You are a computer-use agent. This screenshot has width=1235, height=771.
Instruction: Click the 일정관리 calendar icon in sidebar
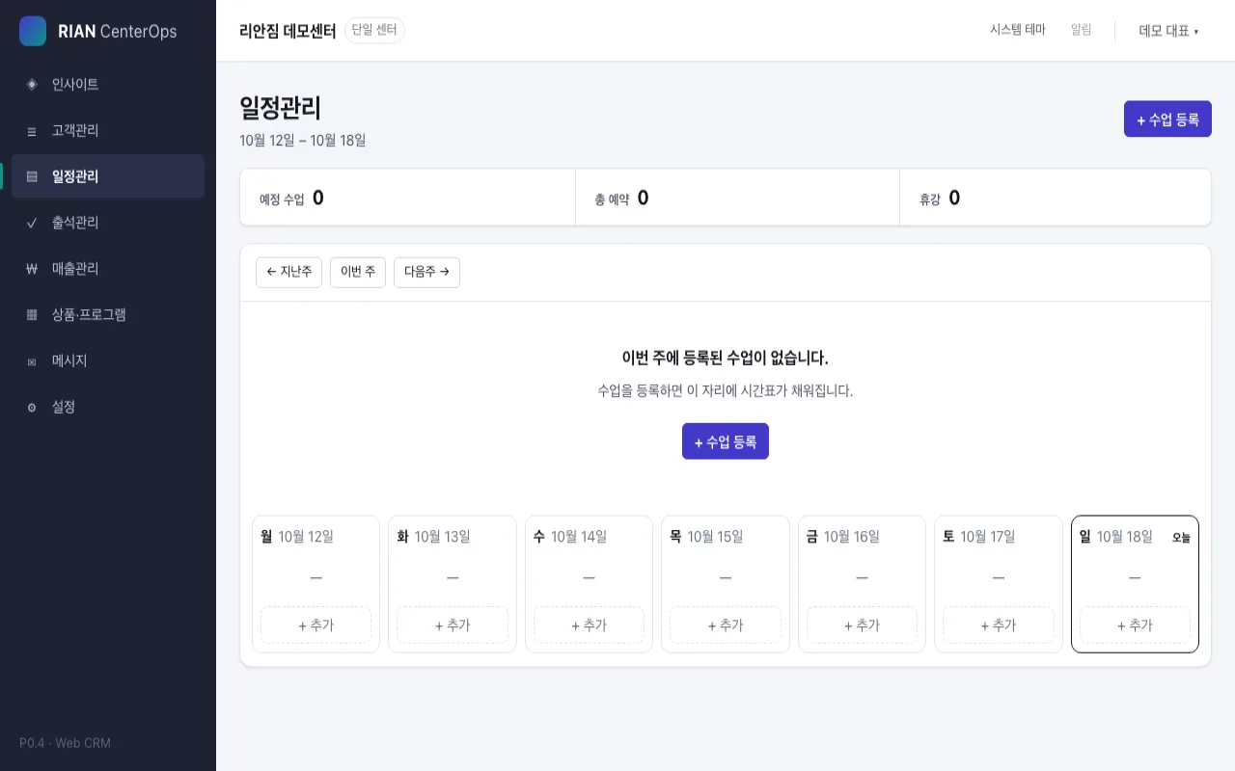coord(32,177)
